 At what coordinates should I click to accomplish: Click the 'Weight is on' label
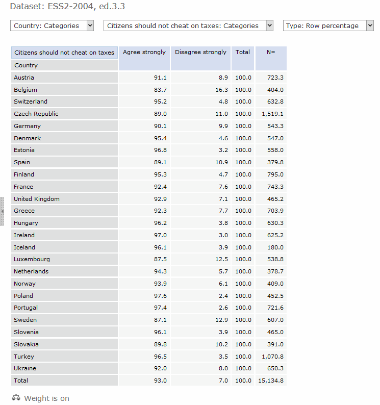pyautogui.click(x=46, y=398)
